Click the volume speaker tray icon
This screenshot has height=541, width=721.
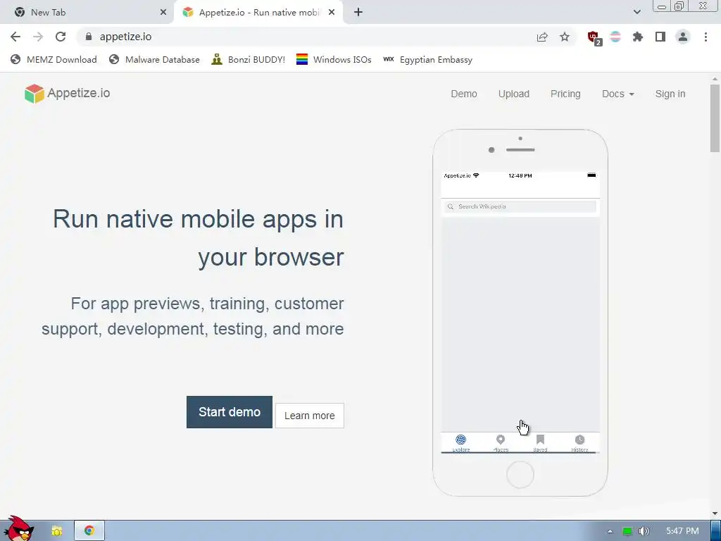(644, 531)
